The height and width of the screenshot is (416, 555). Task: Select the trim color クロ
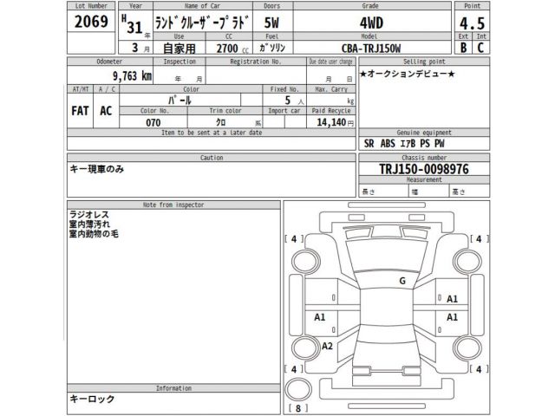pyautogui.click(x=221, y=122)
